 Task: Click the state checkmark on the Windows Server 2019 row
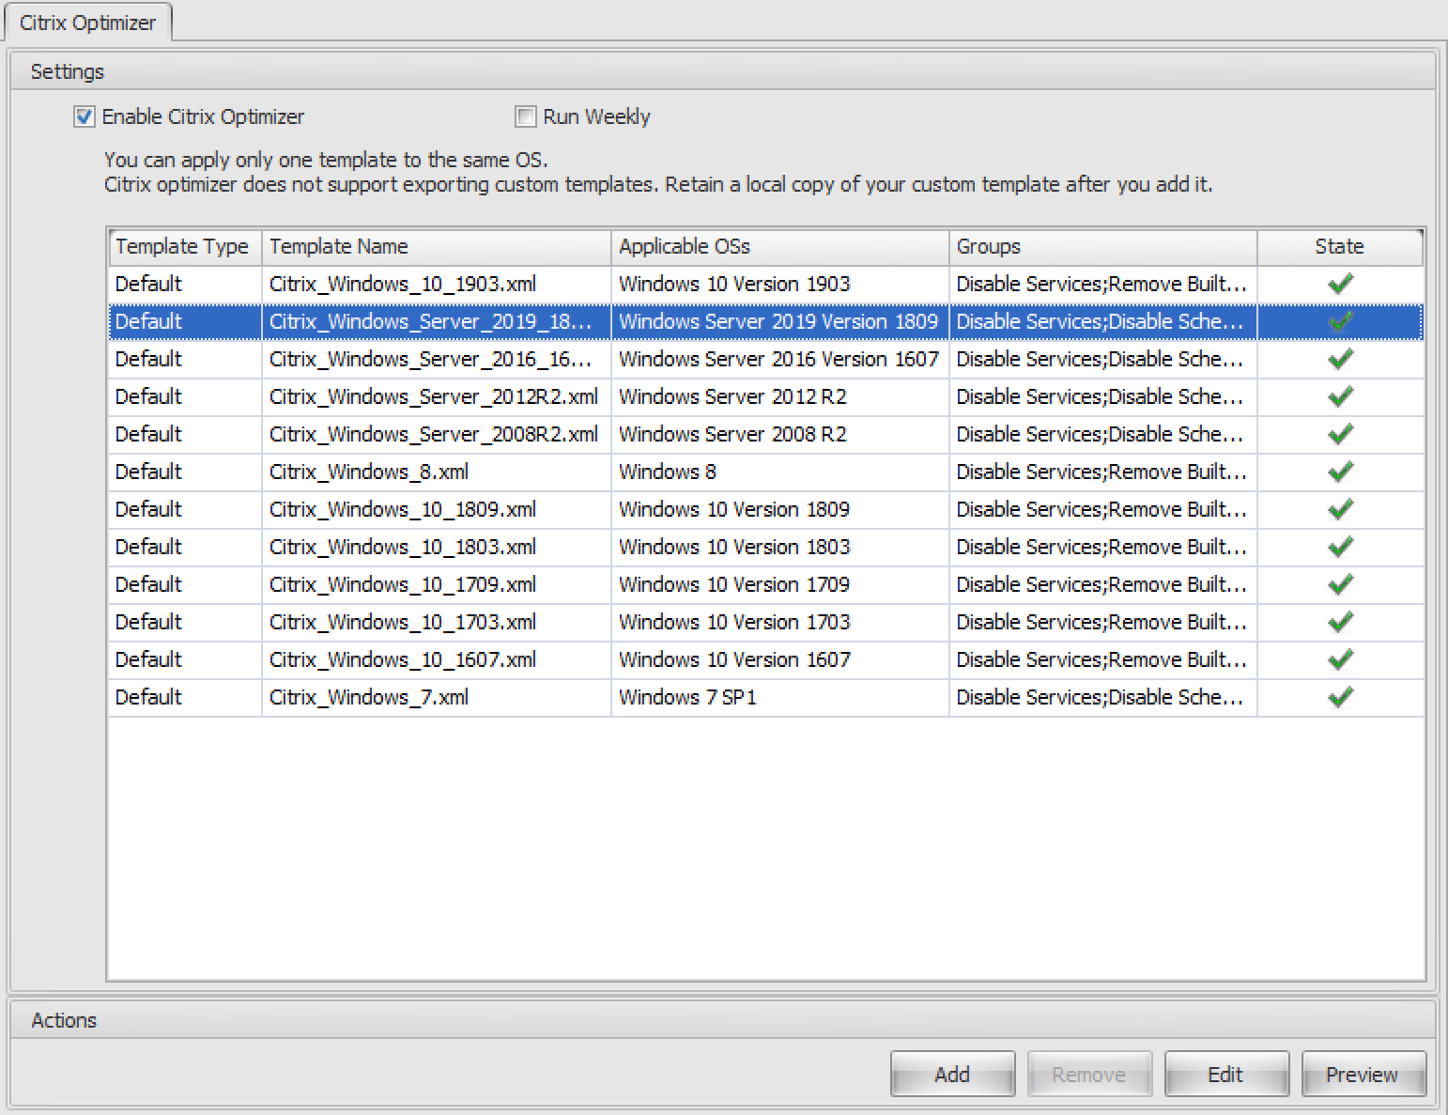[1340, 321]
